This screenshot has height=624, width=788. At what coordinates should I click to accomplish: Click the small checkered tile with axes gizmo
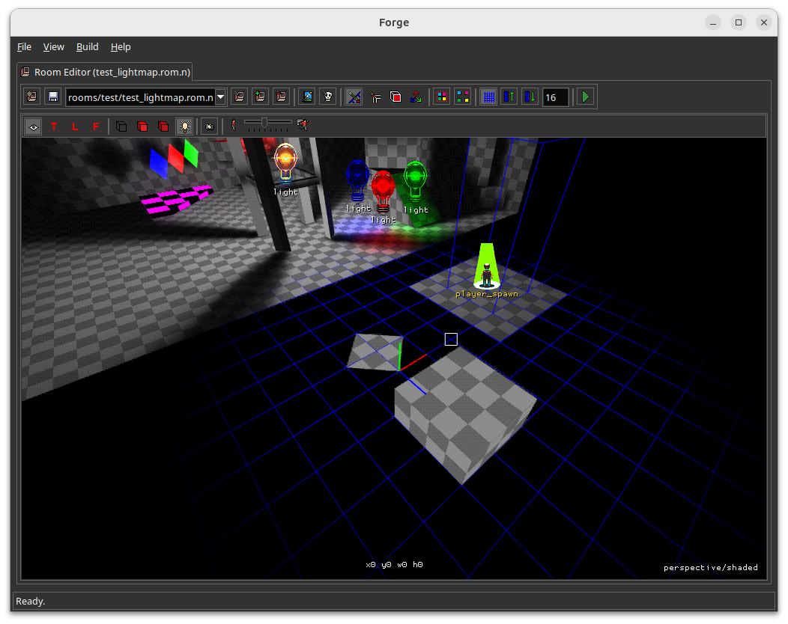click(x=375, y=352)
